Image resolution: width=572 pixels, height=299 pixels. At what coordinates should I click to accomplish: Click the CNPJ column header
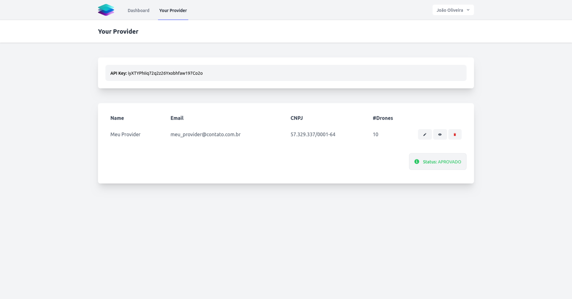(x=297, y=118)
